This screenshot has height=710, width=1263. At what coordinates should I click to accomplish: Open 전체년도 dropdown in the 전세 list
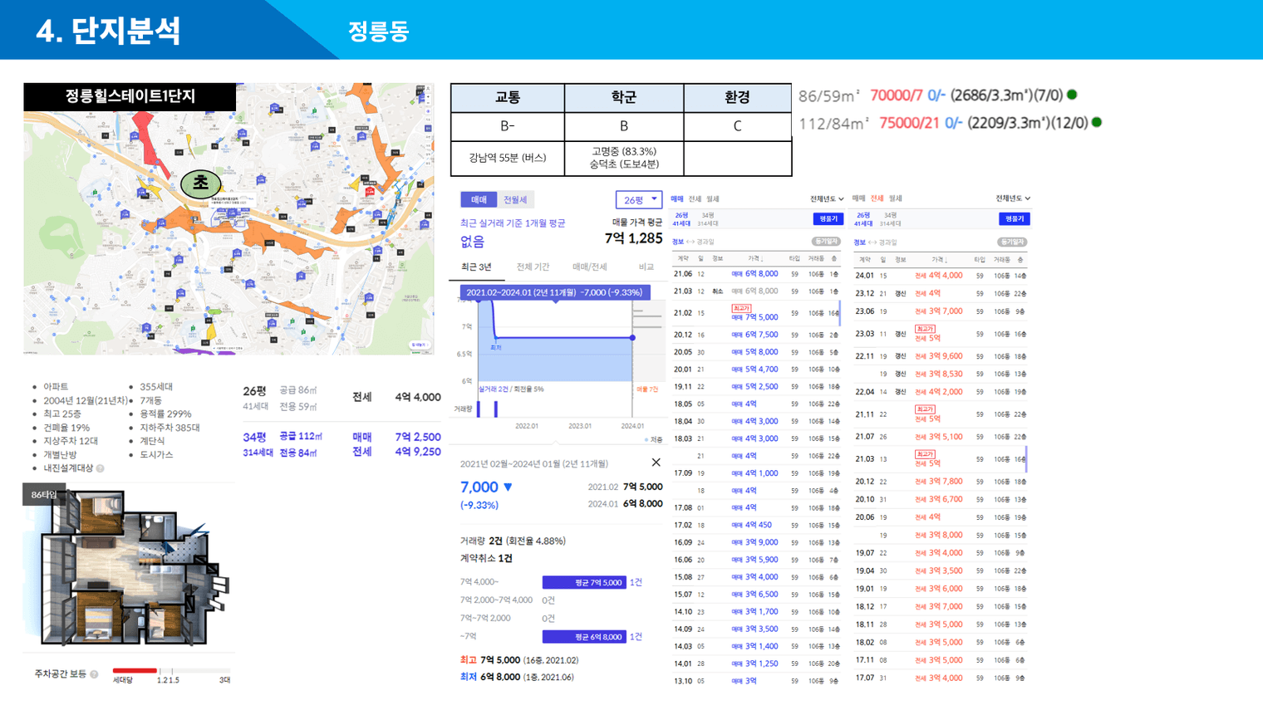pos(1013,198)
